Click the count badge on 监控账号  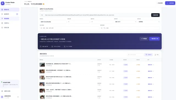pyautogui.click(x=17, y=14)
